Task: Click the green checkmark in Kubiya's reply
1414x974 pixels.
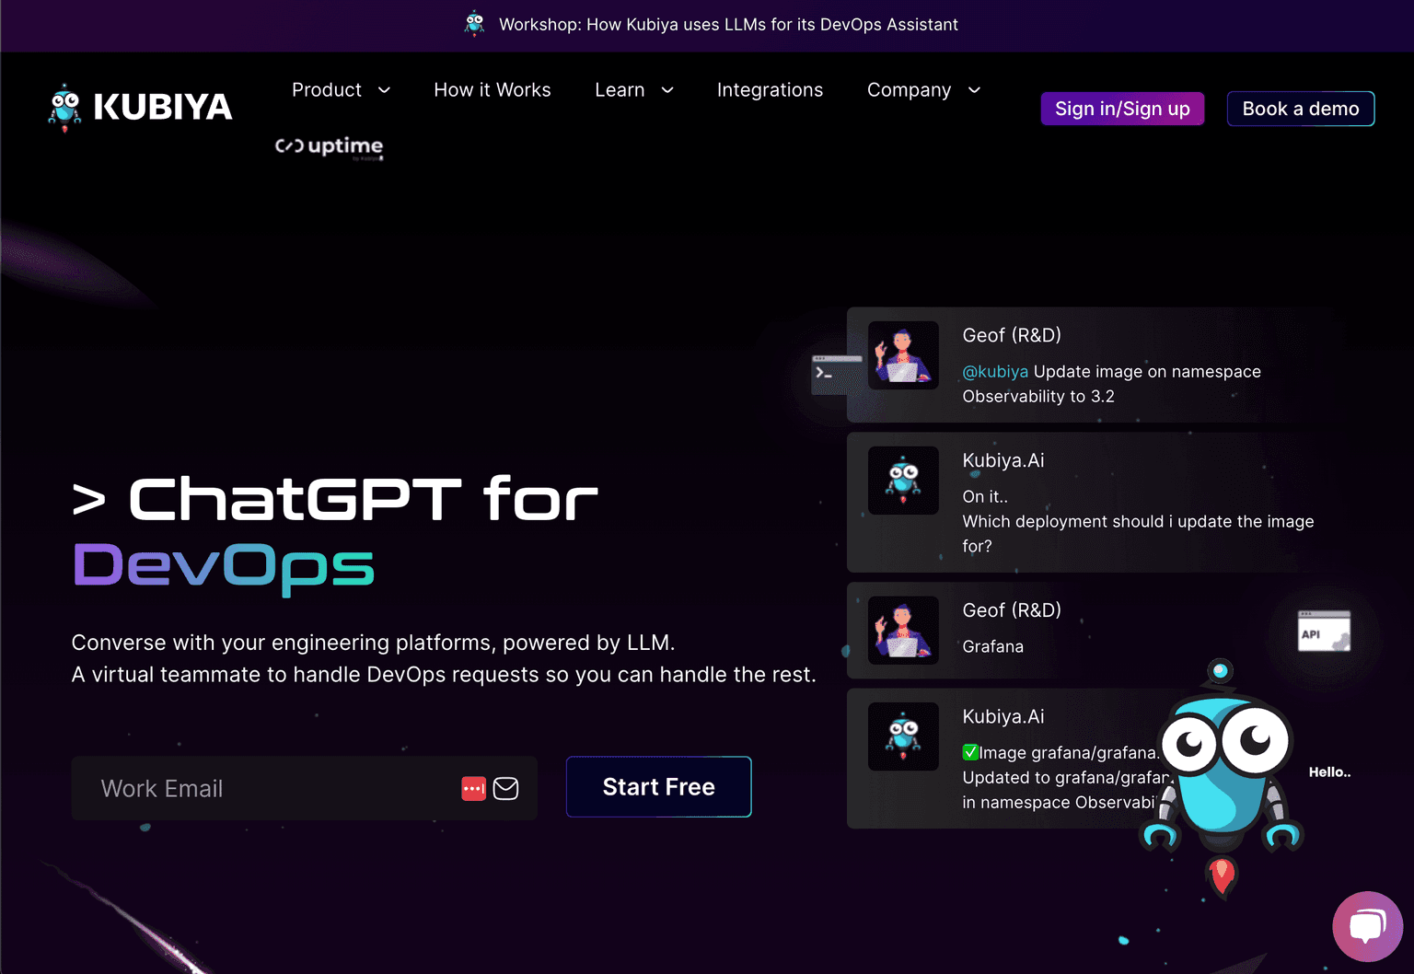Action: (x=970, y=752)
